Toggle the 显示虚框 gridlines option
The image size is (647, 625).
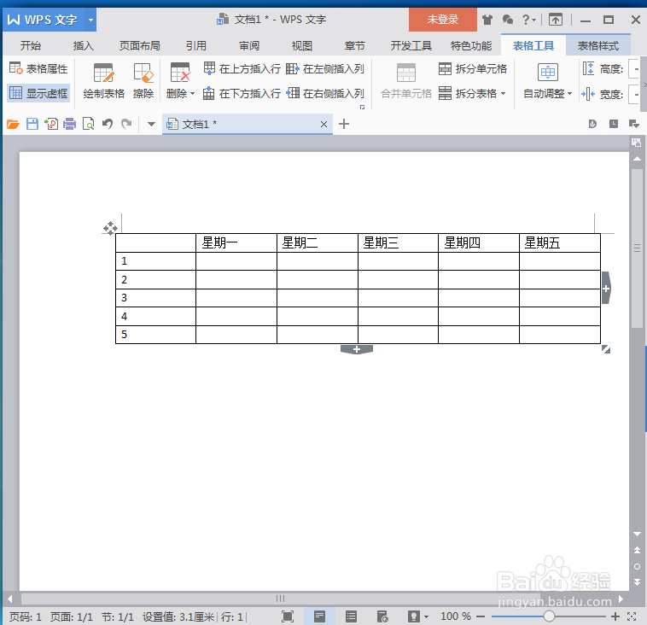click(38, 93)
